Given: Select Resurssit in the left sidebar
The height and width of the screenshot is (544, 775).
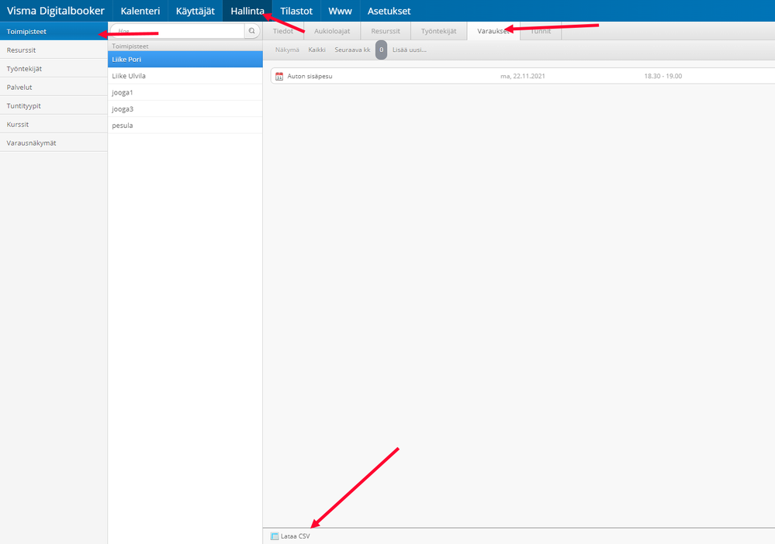Looking at the screenshot, I should pyautogui.click(x=54, y=50).
